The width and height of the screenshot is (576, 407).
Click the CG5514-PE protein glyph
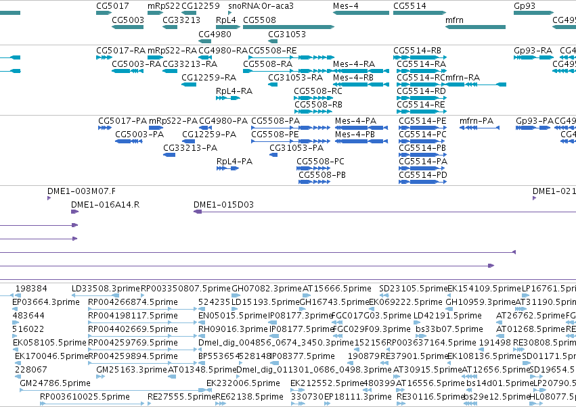coord(422,128)
